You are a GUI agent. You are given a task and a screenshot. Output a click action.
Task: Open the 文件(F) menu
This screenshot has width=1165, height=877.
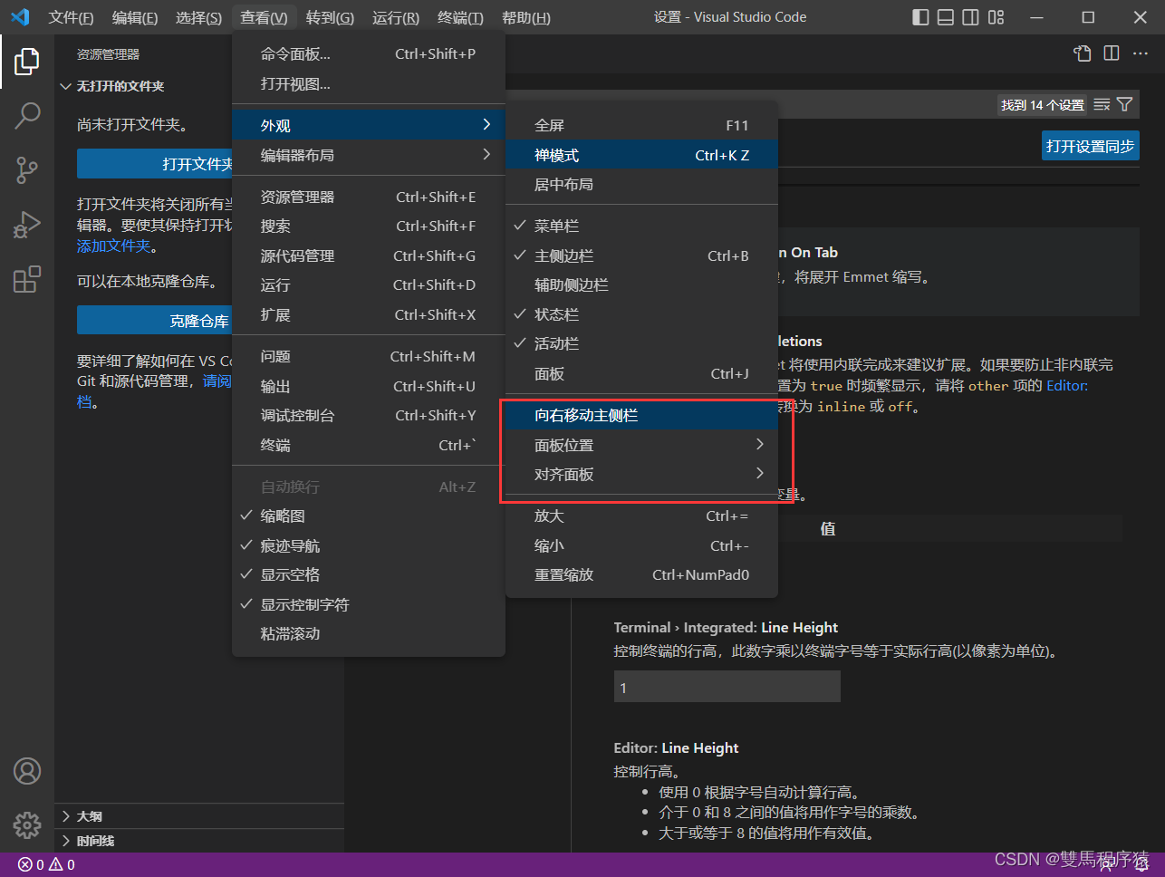pos(71,17)
